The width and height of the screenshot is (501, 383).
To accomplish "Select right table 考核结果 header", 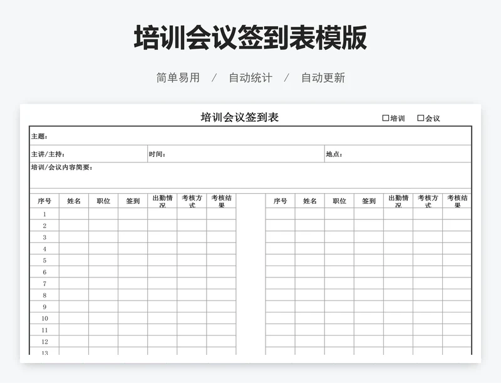I will tap(457, 201).
